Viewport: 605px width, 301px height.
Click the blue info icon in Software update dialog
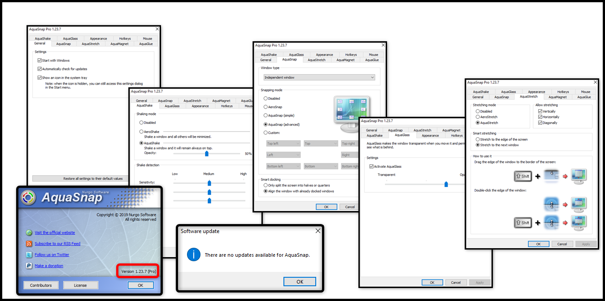point(194,255)
